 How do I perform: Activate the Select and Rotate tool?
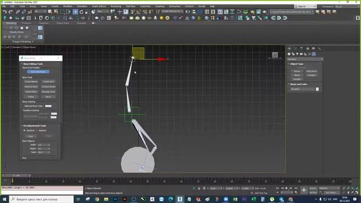pyautogui.click(x=81, y=11)
